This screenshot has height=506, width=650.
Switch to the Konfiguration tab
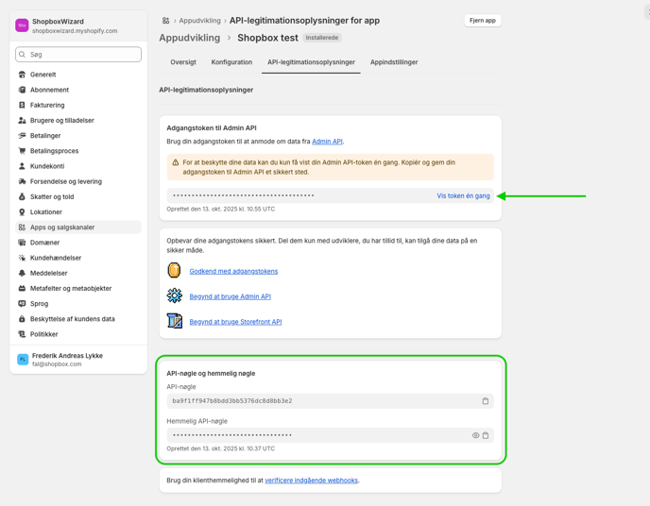click(231, 62)
